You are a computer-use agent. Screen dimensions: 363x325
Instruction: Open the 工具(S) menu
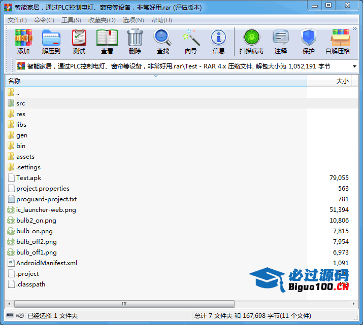coord(71,20)
